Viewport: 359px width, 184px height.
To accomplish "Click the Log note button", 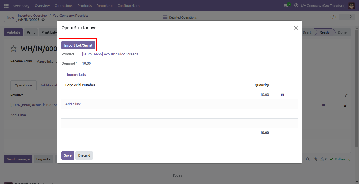I will (43, 159).
